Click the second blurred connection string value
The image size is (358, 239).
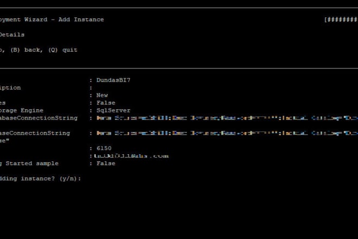tap(227, 133)
